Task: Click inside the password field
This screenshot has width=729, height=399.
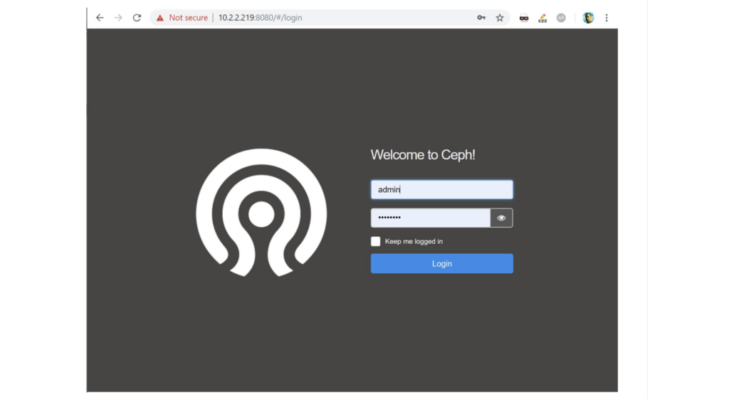Action: click(431, 218)
